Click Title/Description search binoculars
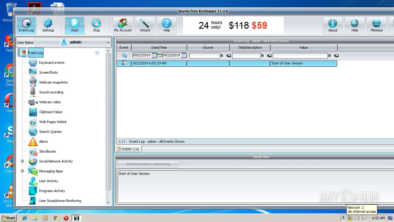Image resolution: width=394 pixels, height=222 pixels. click(263, 55)
